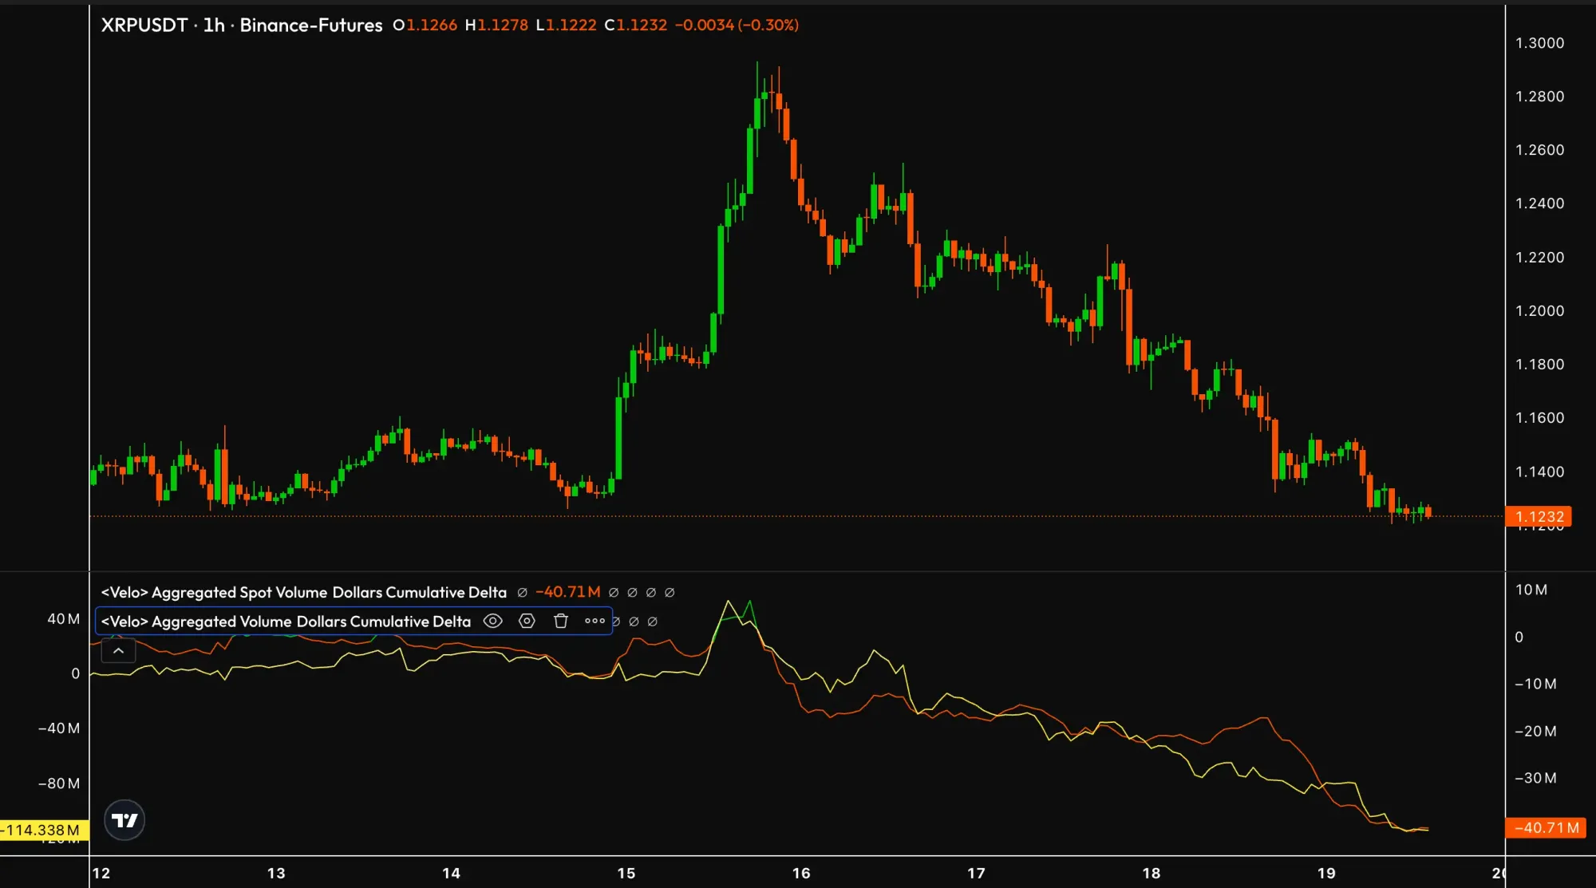
Task: Click the 13 date marker on time axis
Action: tap(276, 873)
